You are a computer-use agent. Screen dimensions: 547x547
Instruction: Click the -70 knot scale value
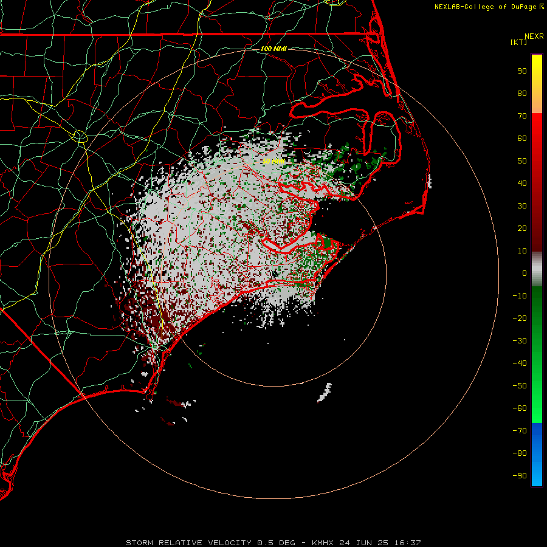[x=520, y=431]
